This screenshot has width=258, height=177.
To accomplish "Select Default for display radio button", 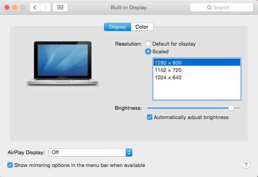I will click(148, 44).
